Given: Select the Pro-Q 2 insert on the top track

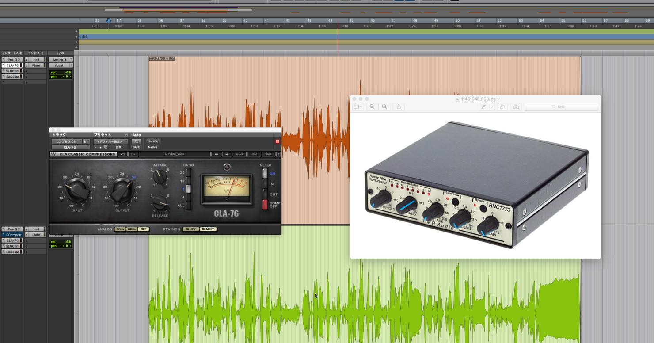Looking at the screenshot, I should click(x=12, y=60).
